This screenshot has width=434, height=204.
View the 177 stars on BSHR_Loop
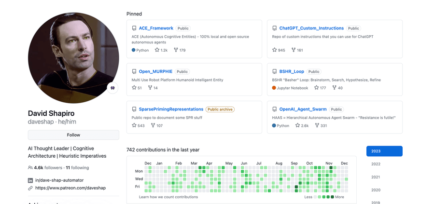(320, 88)
